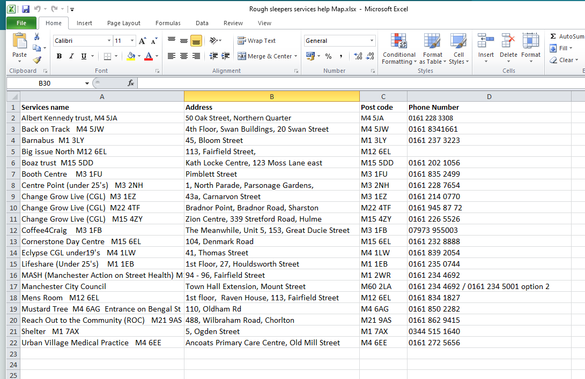Decrease decimal places
This screenshot has width=585, height=379.
point(370,56)
